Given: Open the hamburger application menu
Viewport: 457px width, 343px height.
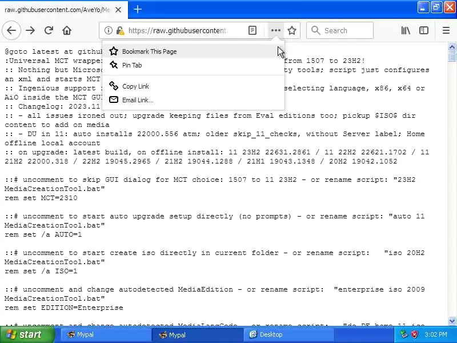Looking at the screenshot, I should (x=446, y=30).
